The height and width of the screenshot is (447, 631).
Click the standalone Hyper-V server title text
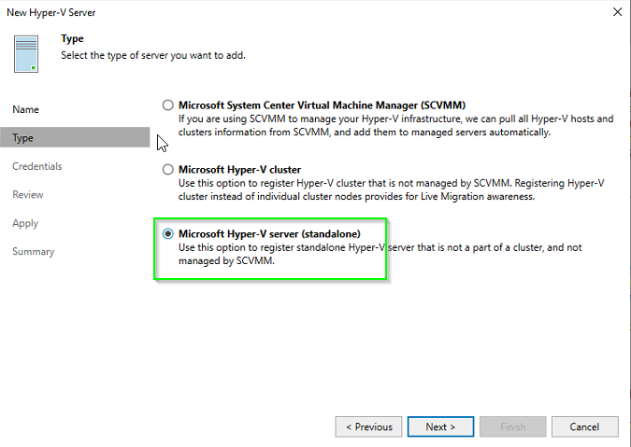tap(269, 233)
